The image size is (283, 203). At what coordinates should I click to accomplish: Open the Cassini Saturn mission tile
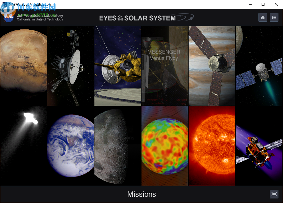click(118, 66)
